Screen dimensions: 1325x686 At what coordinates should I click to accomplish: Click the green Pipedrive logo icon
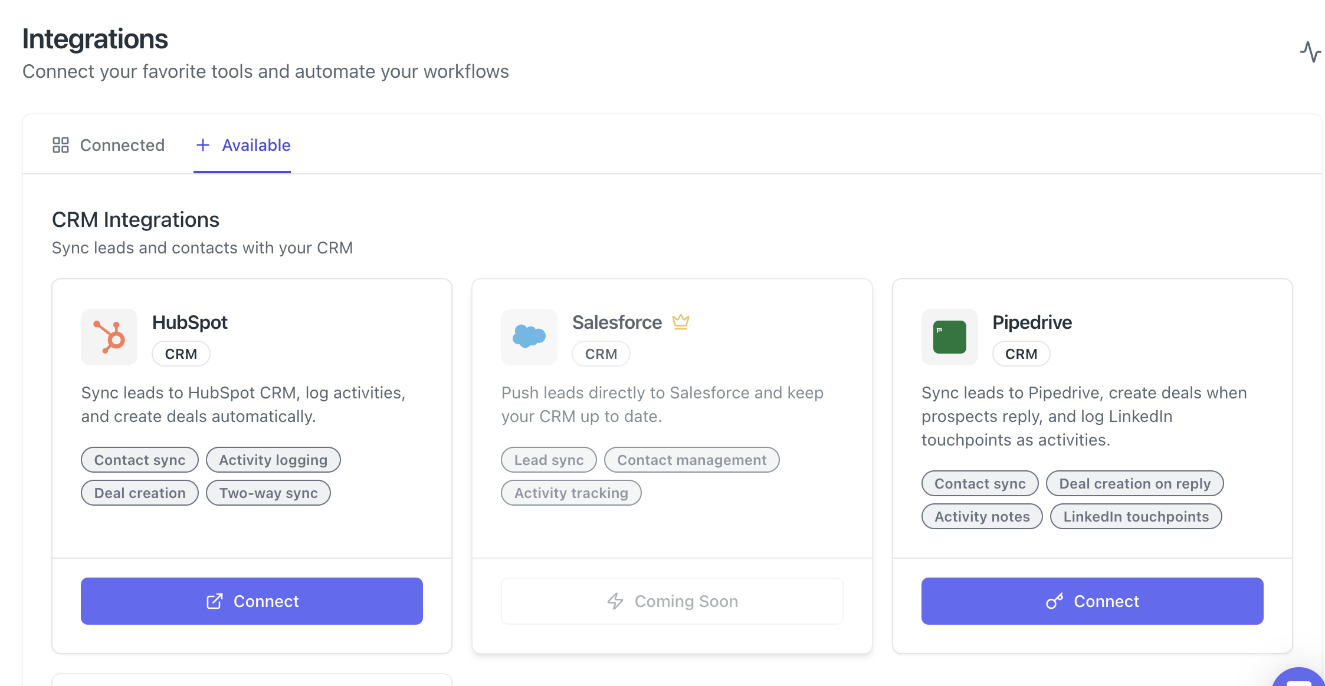tap(949, 337)
